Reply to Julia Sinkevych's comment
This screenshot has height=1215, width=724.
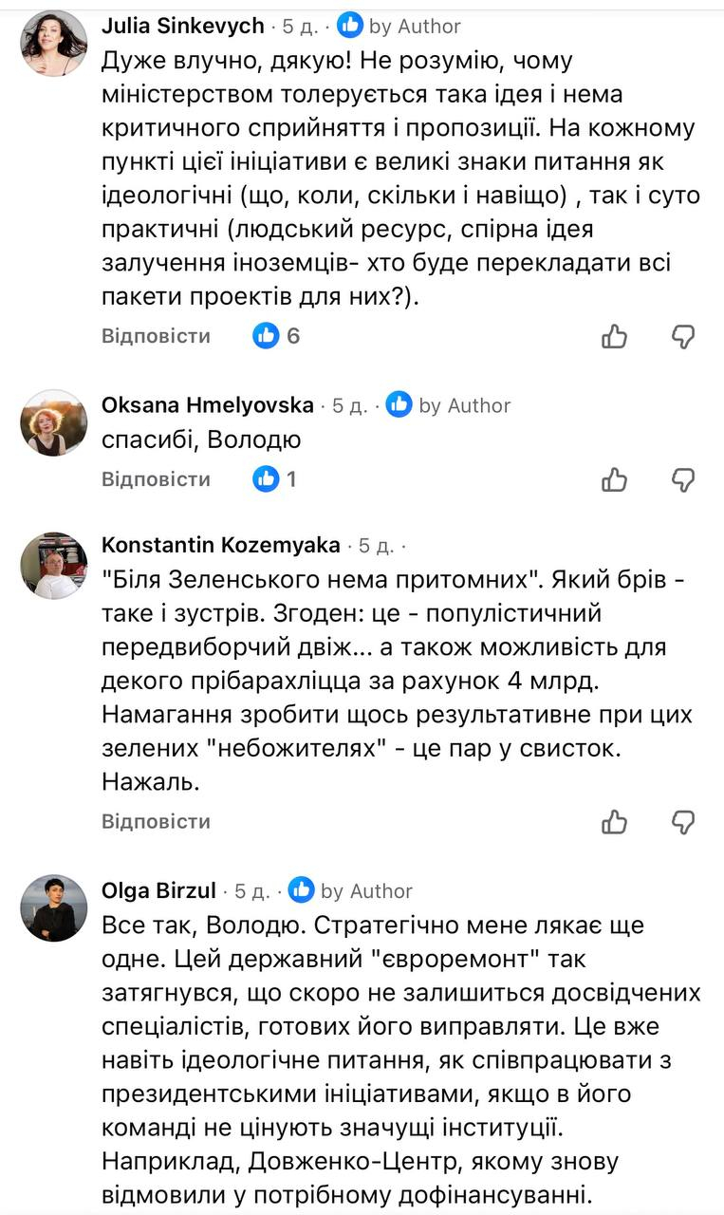pos(156,336)
